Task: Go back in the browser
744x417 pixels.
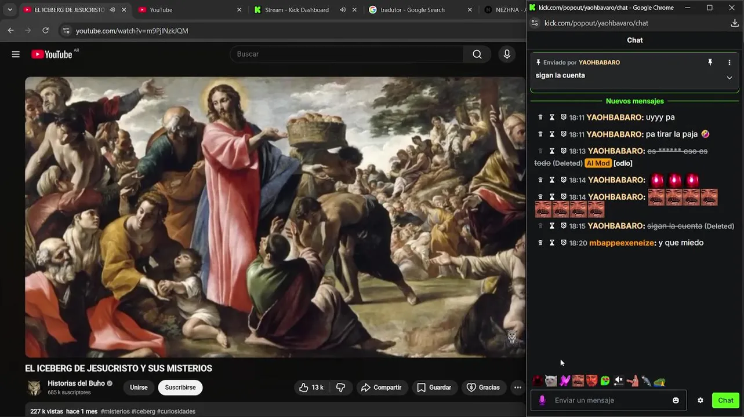Action: pos(10,31)
